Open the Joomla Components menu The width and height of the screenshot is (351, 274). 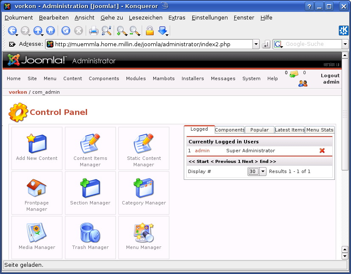104,78
